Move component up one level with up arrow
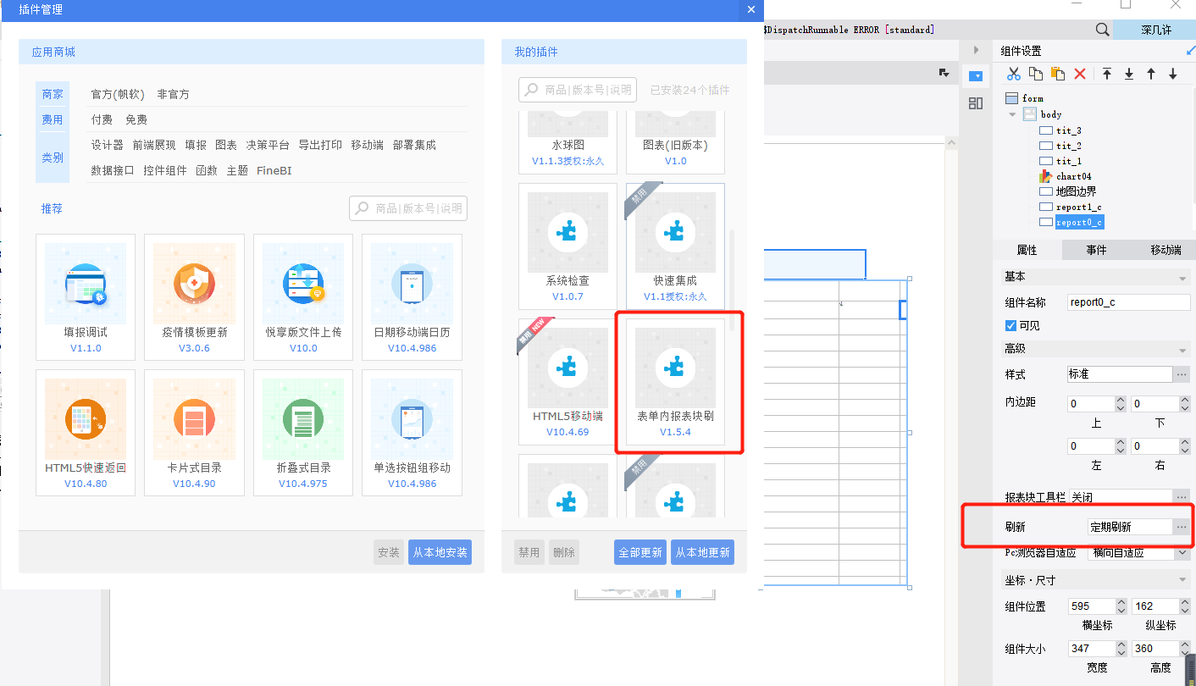Image resolution: width=1196 pixels, height=686 pixels. pyautogui.click(x=1151, y=75)
